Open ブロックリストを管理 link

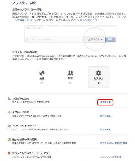pyautogui.click(x=111, y=157)
